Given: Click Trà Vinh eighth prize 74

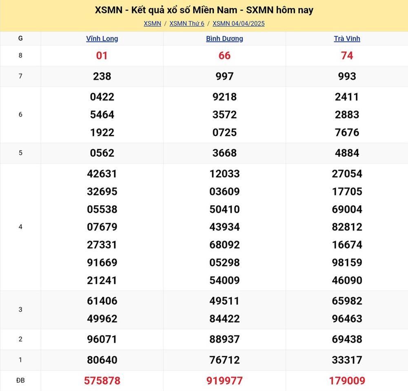Looking at the screenshot, I should click(x=347, y=56).
